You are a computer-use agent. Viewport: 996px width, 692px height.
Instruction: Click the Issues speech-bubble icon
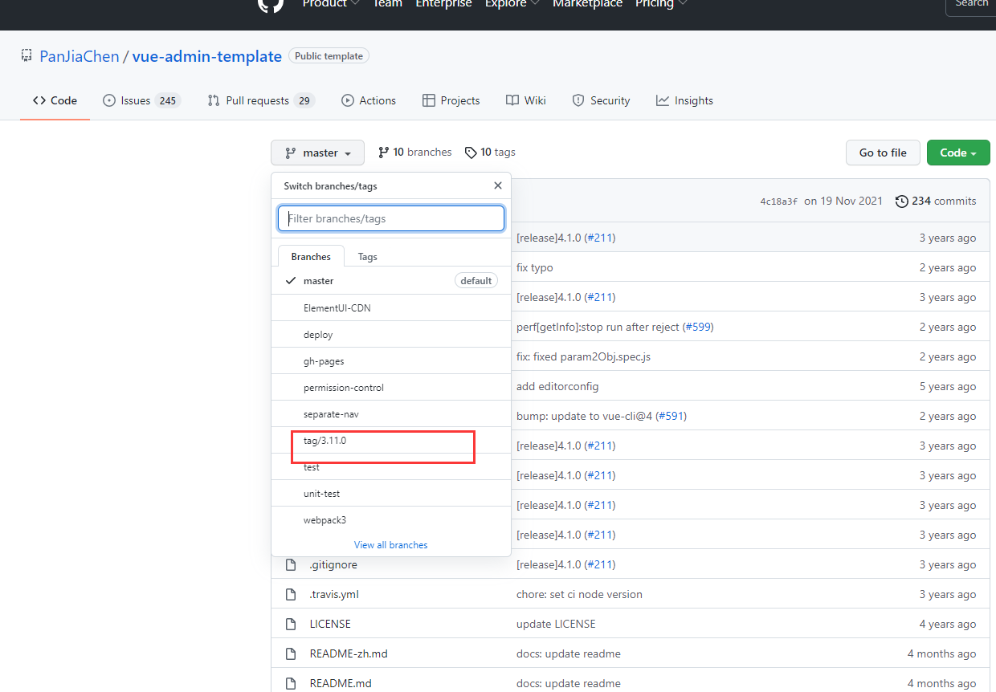pyautogui.click(x=109, y=100)
